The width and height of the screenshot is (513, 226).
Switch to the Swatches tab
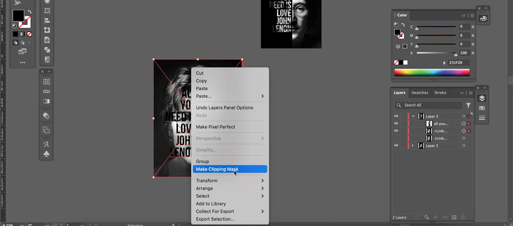[420, 93]
